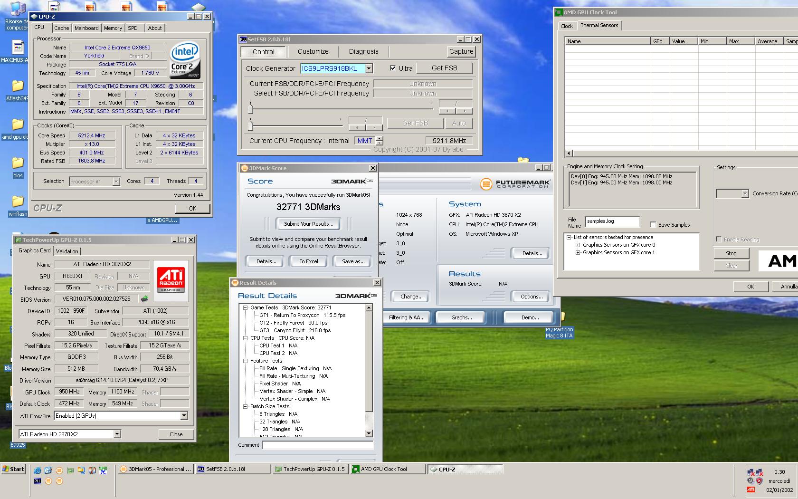Click the To Excel button
Image resolution: width=798 pixels, height=499 pixels.
[x=309, y=261]
